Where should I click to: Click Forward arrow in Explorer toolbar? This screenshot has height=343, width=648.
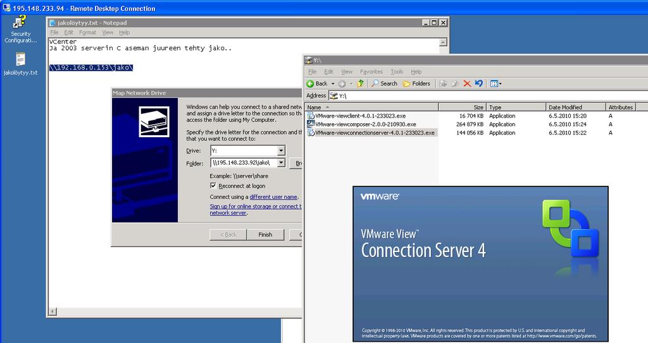[342, 84]
